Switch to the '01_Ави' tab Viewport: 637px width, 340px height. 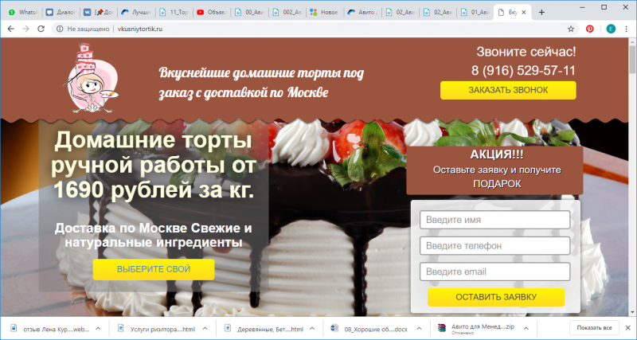click(x=475, y=13)
